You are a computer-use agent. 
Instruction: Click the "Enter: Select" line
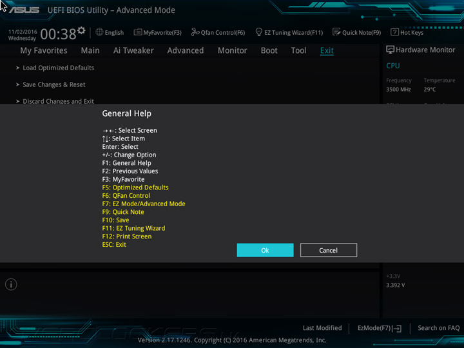click(x=120, y=147)
